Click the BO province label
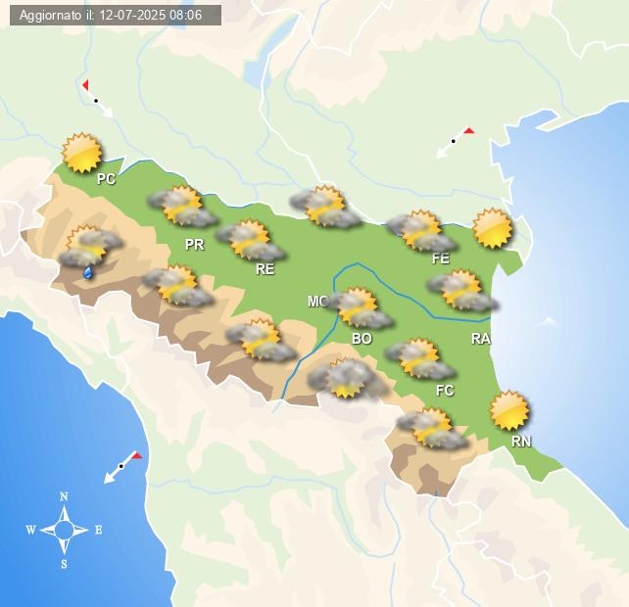Viewport: 629px width, 607px height. click(362, 339)
